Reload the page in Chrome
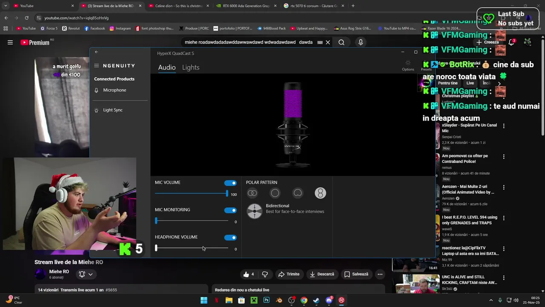Viewport: 545px width, 307px height. point(26,18)
